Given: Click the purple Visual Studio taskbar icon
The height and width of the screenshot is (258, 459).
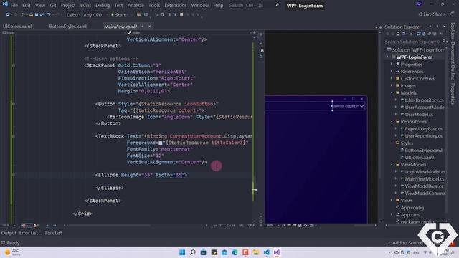Looking at the screenshot, I should pos(277,252).
